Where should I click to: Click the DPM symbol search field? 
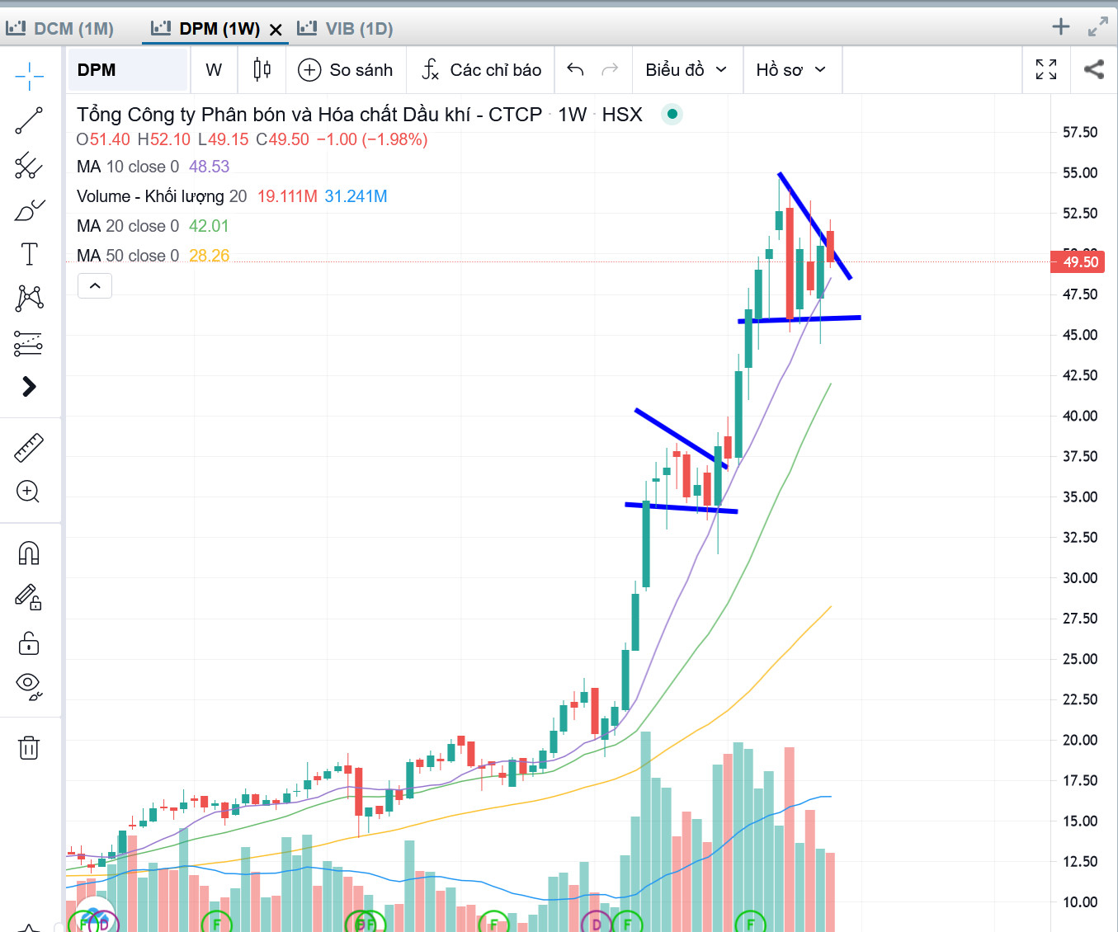128,70
